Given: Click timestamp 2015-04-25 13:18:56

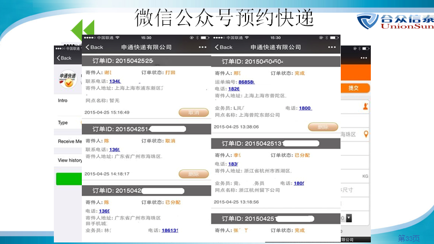Looking at the screenshot, I should point(236,202).
